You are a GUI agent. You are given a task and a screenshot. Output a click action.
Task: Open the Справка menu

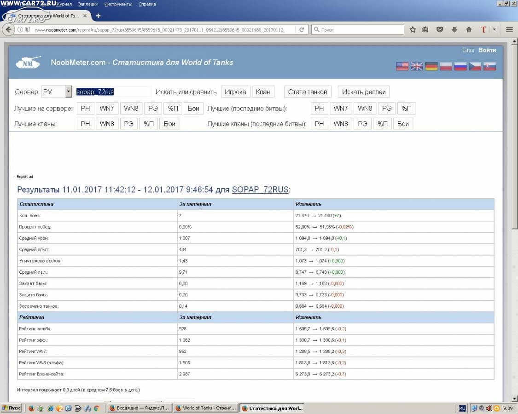click(x=147, y=4)
